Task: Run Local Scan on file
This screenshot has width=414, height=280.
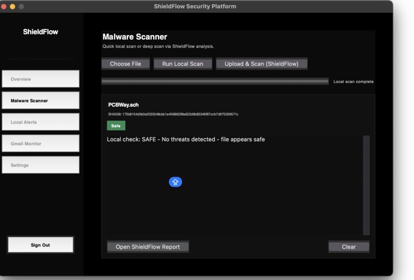Action: pos(183,64)
